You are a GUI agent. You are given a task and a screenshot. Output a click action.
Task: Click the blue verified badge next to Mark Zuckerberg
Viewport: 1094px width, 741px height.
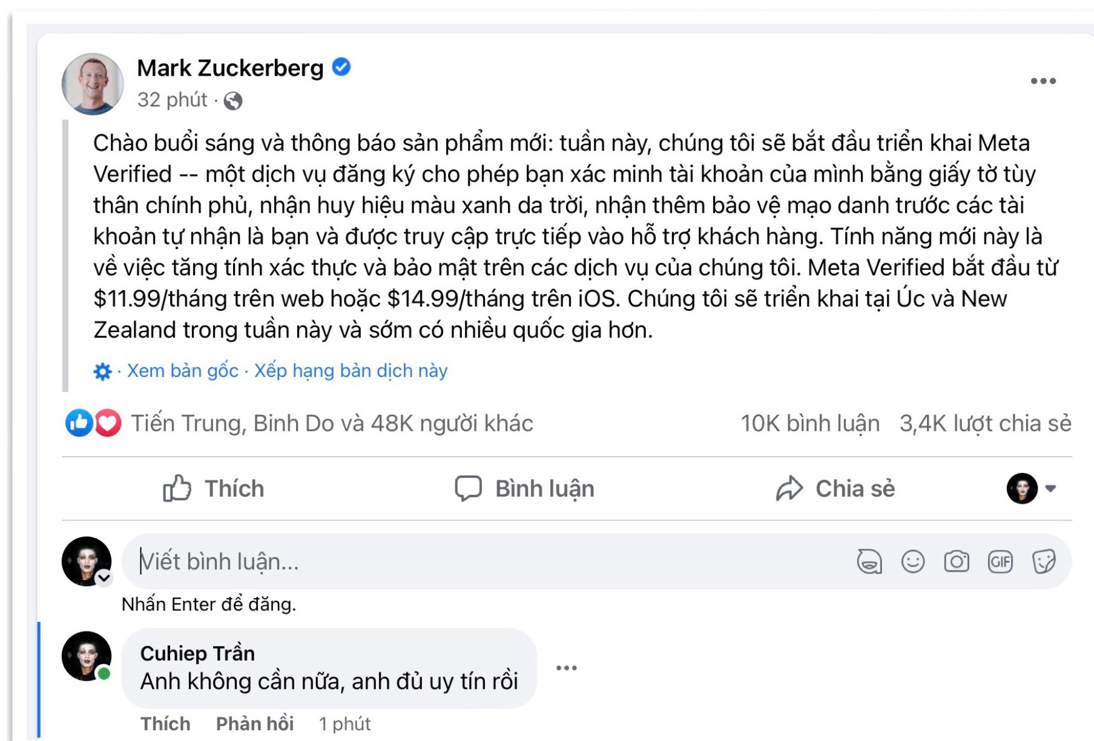click(341, 68)
